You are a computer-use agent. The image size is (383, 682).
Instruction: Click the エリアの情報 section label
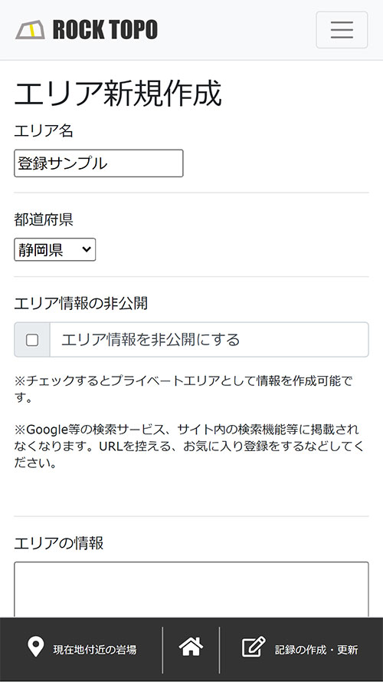click(x=59, y=543)
